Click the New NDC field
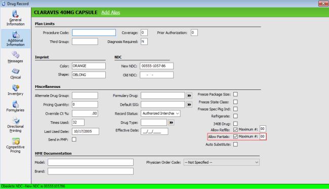Image resolution: width=329 pixels, height=189 pixels. (156, 66)
